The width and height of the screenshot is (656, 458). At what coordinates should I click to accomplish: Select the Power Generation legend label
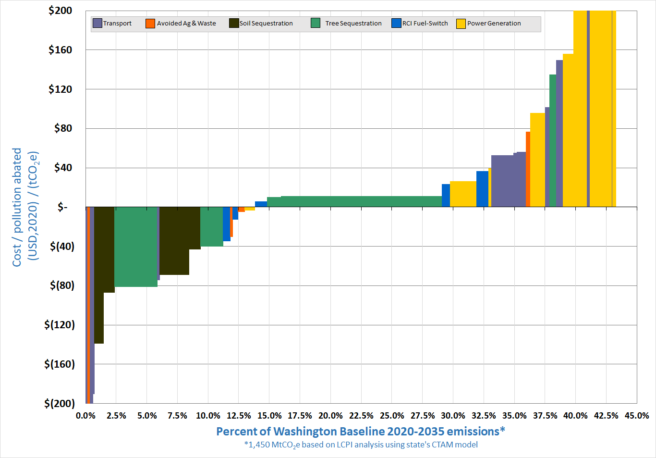[x=494, y=23]
